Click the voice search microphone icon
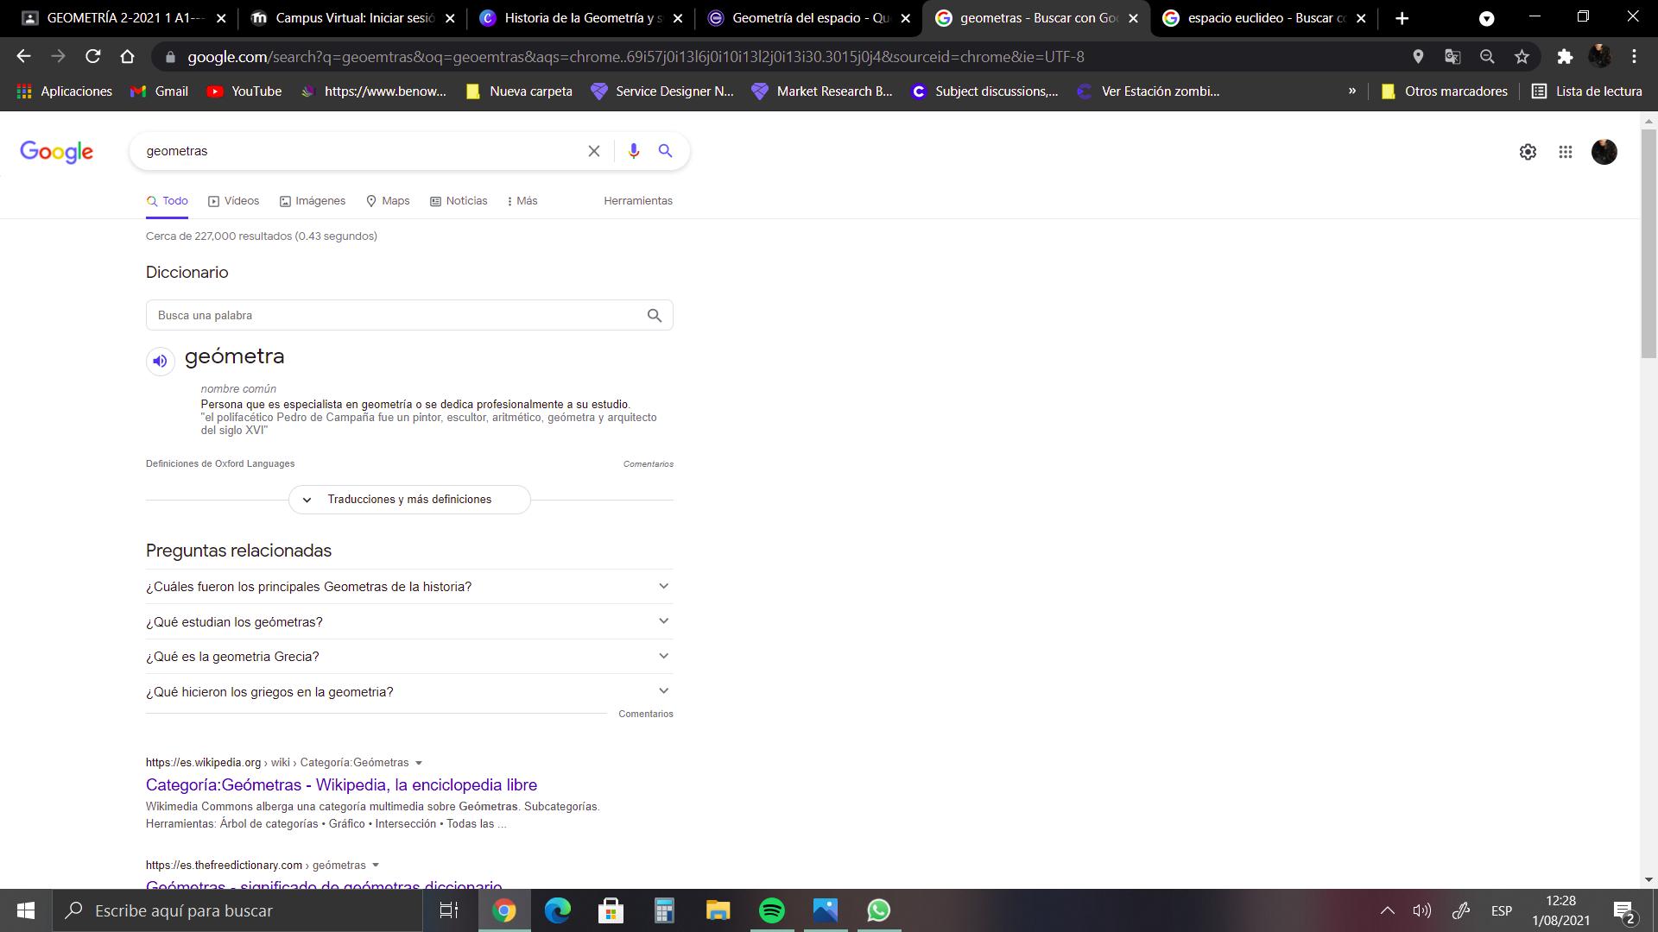The width and height of the screenshot is (1658, 932). 633,151
